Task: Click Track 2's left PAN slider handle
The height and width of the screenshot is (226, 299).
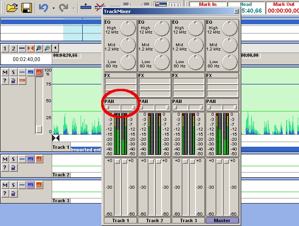Action: pos(141,107)
